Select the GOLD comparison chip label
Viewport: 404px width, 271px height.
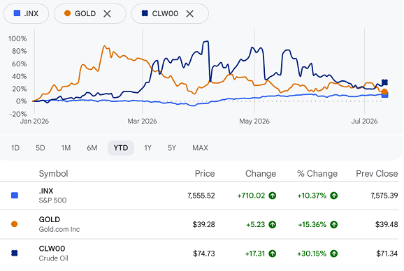(x=85, y=14)
